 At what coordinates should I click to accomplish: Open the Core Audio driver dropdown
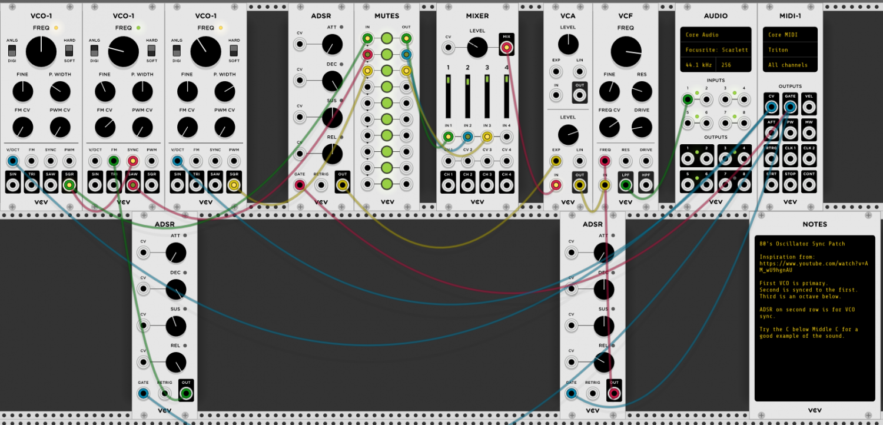coord(716,35)
